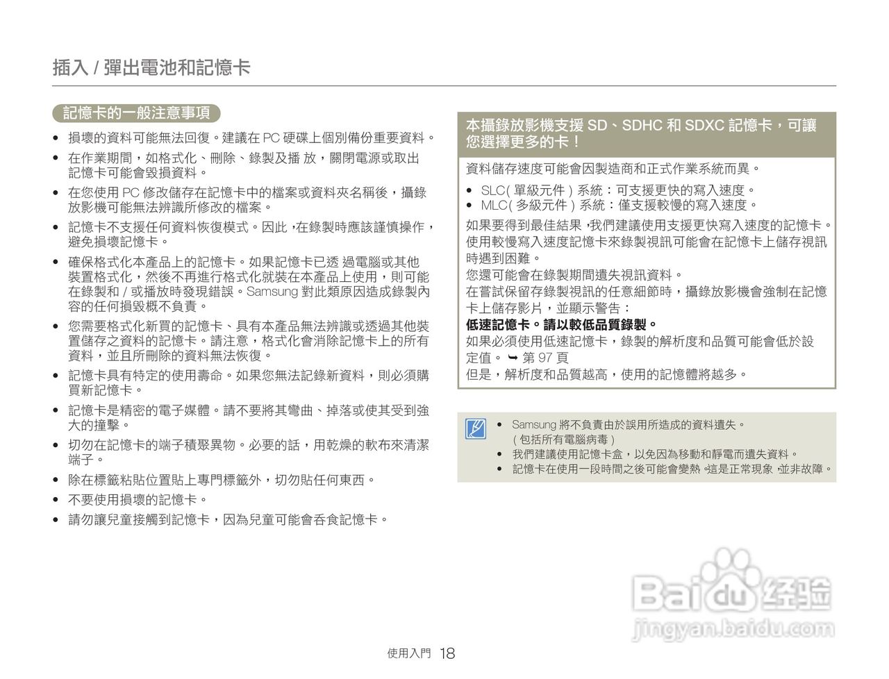Select the line 資料儲存速度可能會因製造商而異

click(611, 167)
